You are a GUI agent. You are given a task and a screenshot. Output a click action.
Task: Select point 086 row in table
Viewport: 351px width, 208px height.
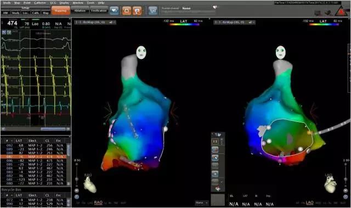pyautogui.click(x=33, y=161)
